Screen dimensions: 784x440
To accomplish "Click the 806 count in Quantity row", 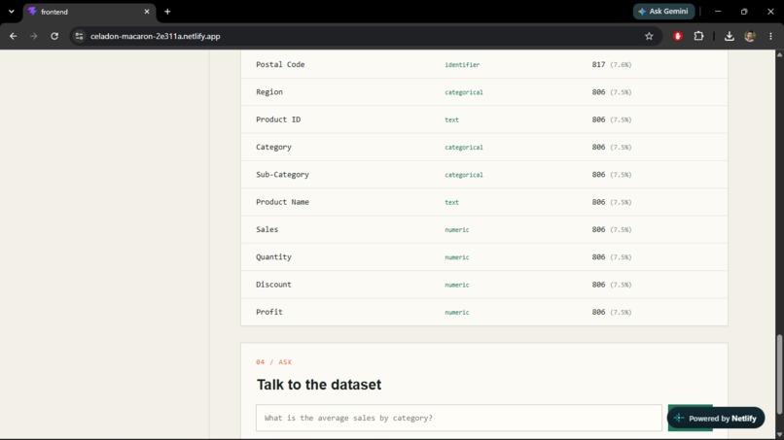I will coord(598,256).
